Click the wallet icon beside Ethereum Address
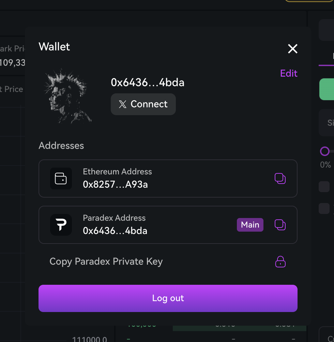334x342 pixels. pos(61,178)
